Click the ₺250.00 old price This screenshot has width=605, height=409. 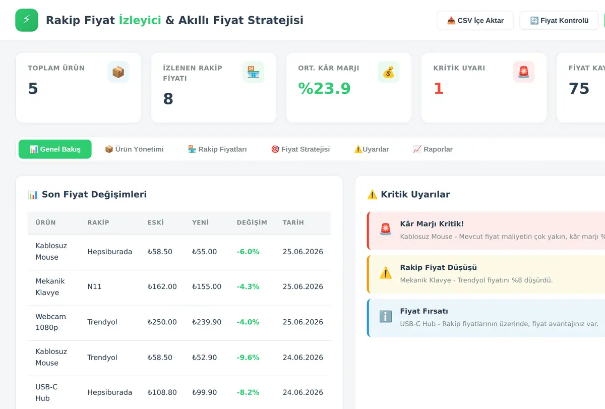tap(162, 322)
